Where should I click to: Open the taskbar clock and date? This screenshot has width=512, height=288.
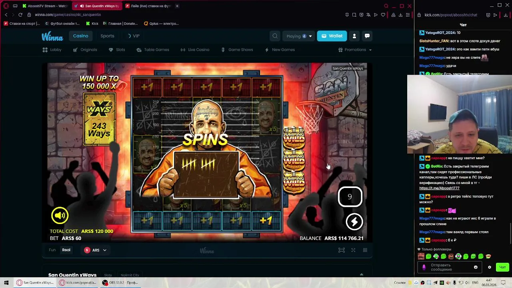click(x=489, y=282)
